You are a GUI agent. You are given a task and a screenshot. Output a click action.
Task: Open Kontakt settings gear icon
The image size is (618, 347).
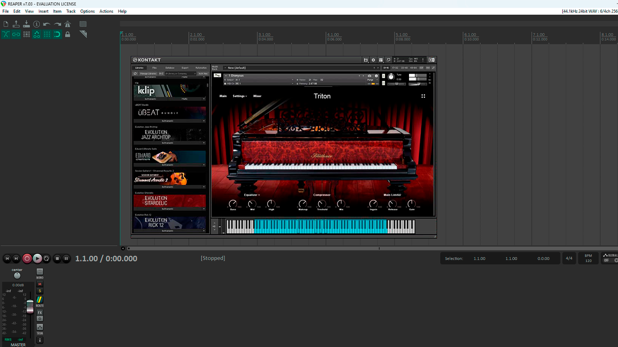pyautogui.click(x=373, y=60)
